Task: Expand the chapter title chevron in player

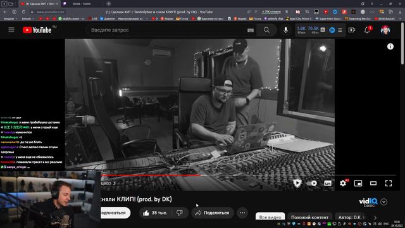Action: [x=115, y=183]
